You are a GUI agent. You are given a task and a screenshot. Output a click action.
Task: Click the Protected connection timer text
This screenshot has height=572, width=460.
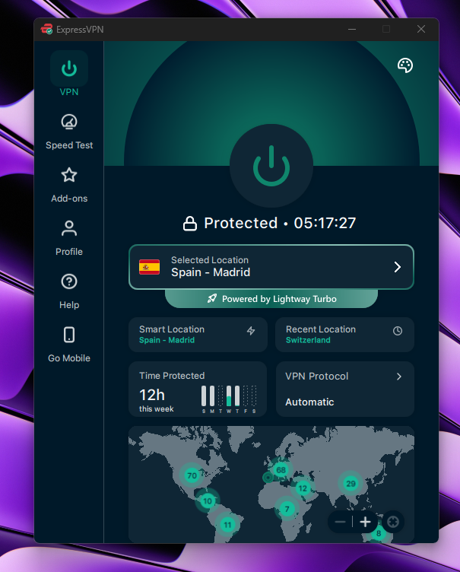coord(280,223)
